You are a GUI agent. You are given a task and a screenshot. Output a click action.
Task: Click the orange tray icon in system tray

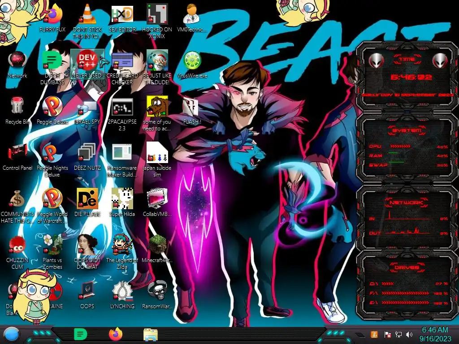pyautogui.click(x=374, y=334)
